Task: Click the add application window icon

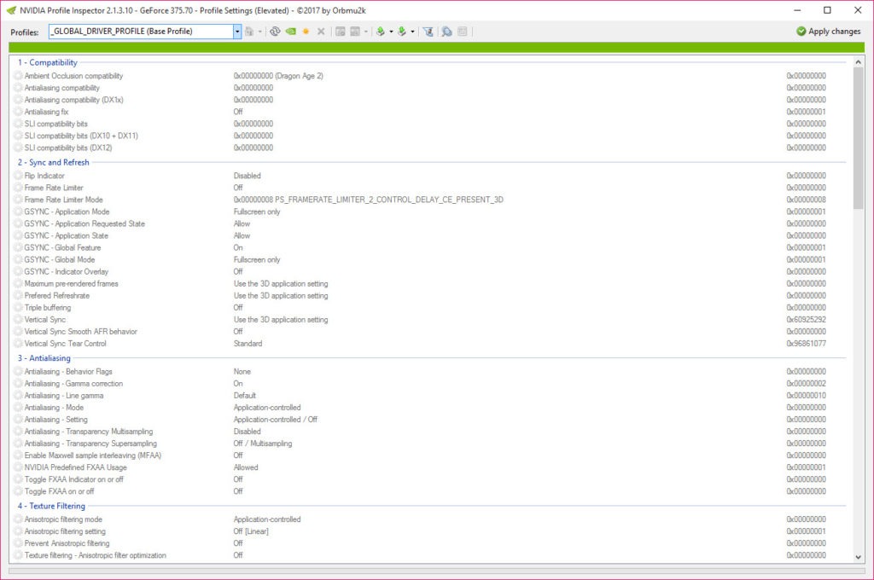Action: 340,32
